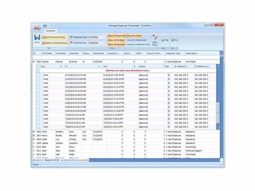The image size is (255, 191).
Task: Sort by the Employee Type column header
Action: tap(175, 53)
